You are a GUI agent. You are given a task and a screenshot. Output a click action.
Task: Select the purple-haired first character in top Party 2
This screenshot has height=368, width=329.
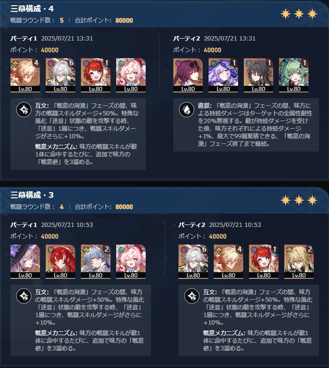(x=188, y=75)
